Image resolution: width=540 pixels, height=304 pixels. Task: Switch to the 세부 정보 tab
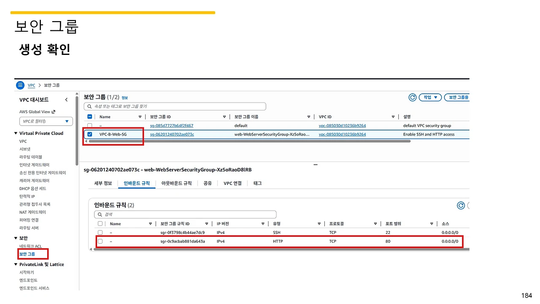(103, 183)
